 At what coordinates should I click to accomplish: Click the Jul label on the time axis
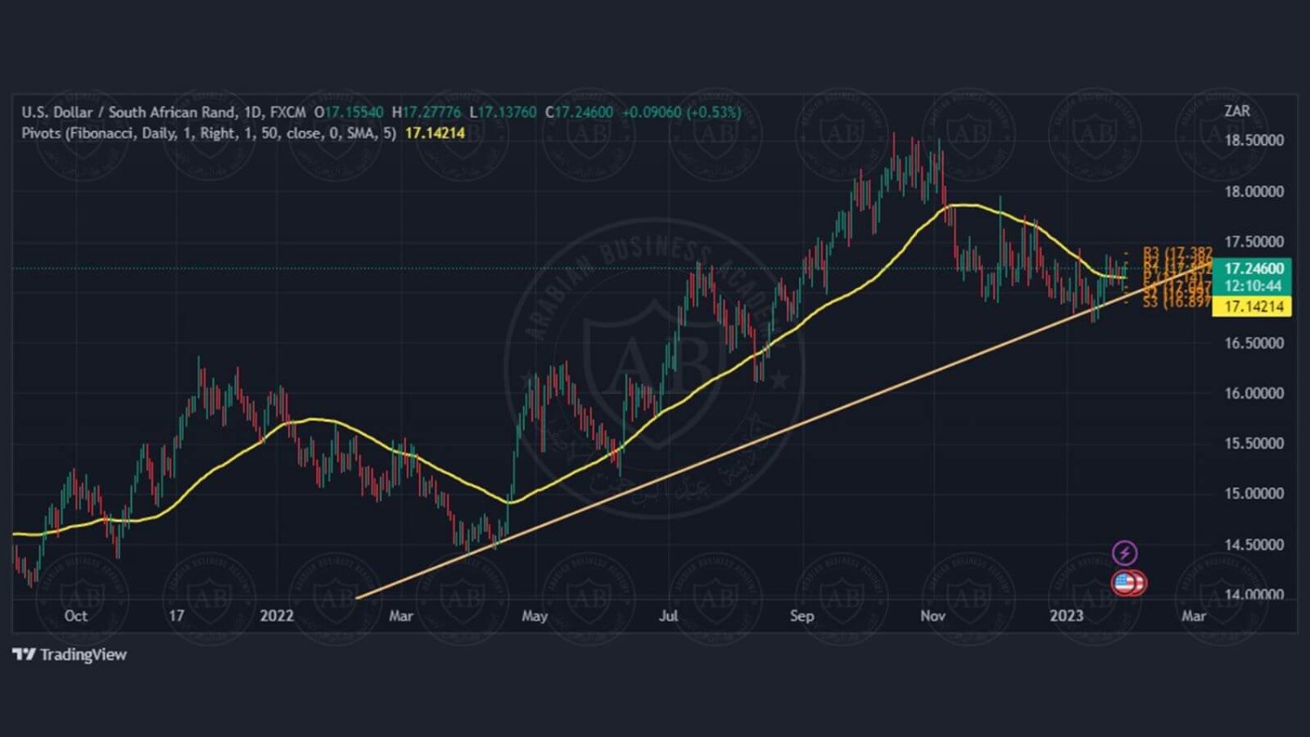tap(668, 616)
